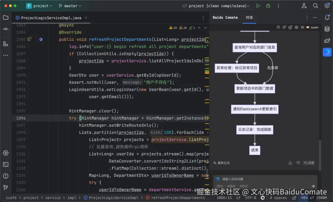Switch to the 对话 tab
333x202 pixels.
pyautogui.click(x=249, y=18)
